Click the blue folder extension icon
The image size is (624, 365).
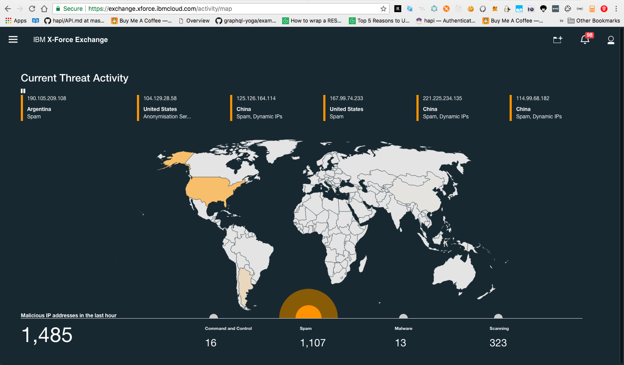pos(519,9)
